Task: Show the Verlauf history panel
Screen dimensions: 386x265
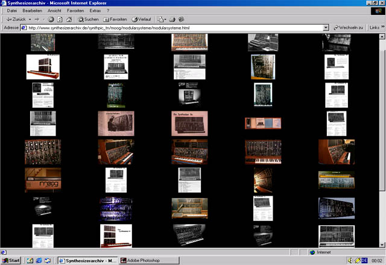Action: 141,19
